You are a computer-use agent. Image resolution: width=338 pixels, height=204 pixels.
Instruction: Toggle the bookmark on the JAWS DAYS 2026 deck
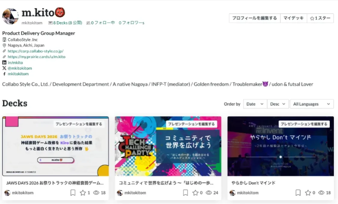[x=72, y=193]
